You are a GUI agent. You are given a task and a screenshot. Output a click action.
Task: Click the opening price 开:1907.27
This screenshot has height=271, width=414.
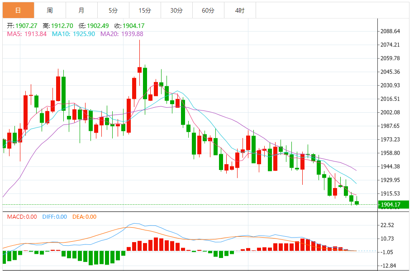[22, 26]
